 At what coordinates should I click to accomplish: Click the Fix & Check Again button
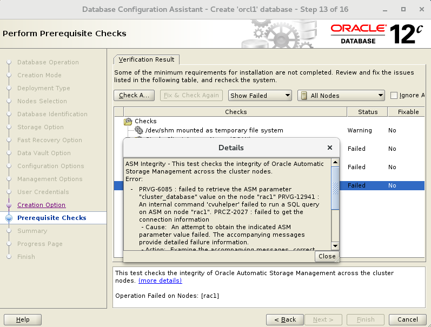point(191,95)
